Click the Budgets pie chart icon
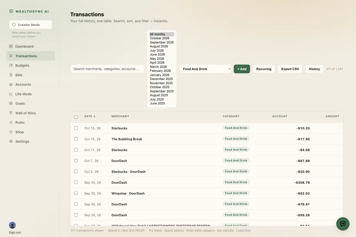This screenshot has width=356, height=237. [x=11, y=65]
